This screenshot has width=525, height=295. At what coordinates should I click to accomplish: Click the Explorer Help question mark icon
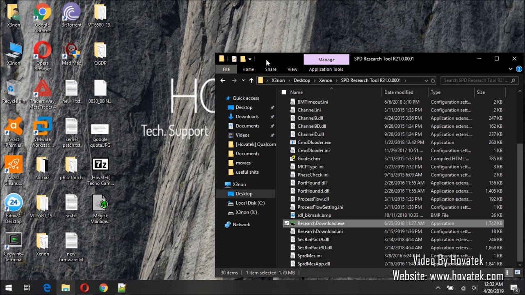point(519,69)
